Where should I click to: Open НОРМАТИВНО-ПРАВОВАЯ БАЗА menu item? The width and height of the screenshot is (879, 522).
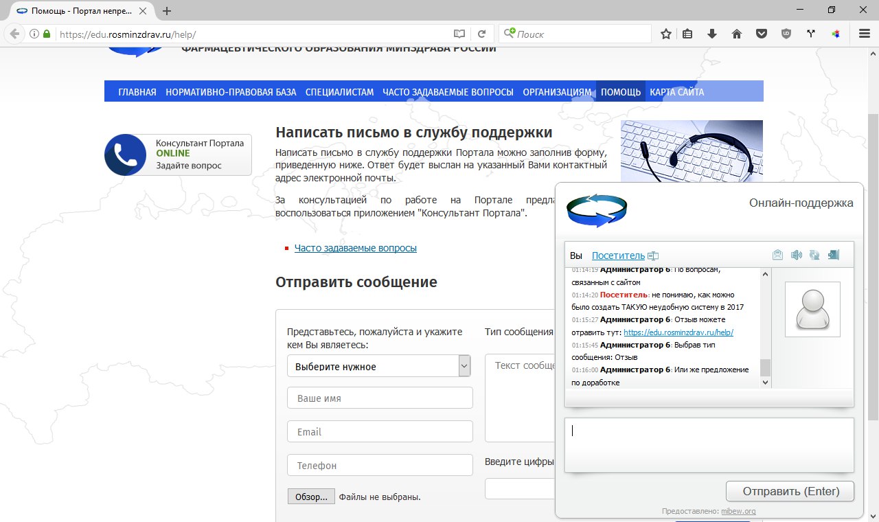231,92
